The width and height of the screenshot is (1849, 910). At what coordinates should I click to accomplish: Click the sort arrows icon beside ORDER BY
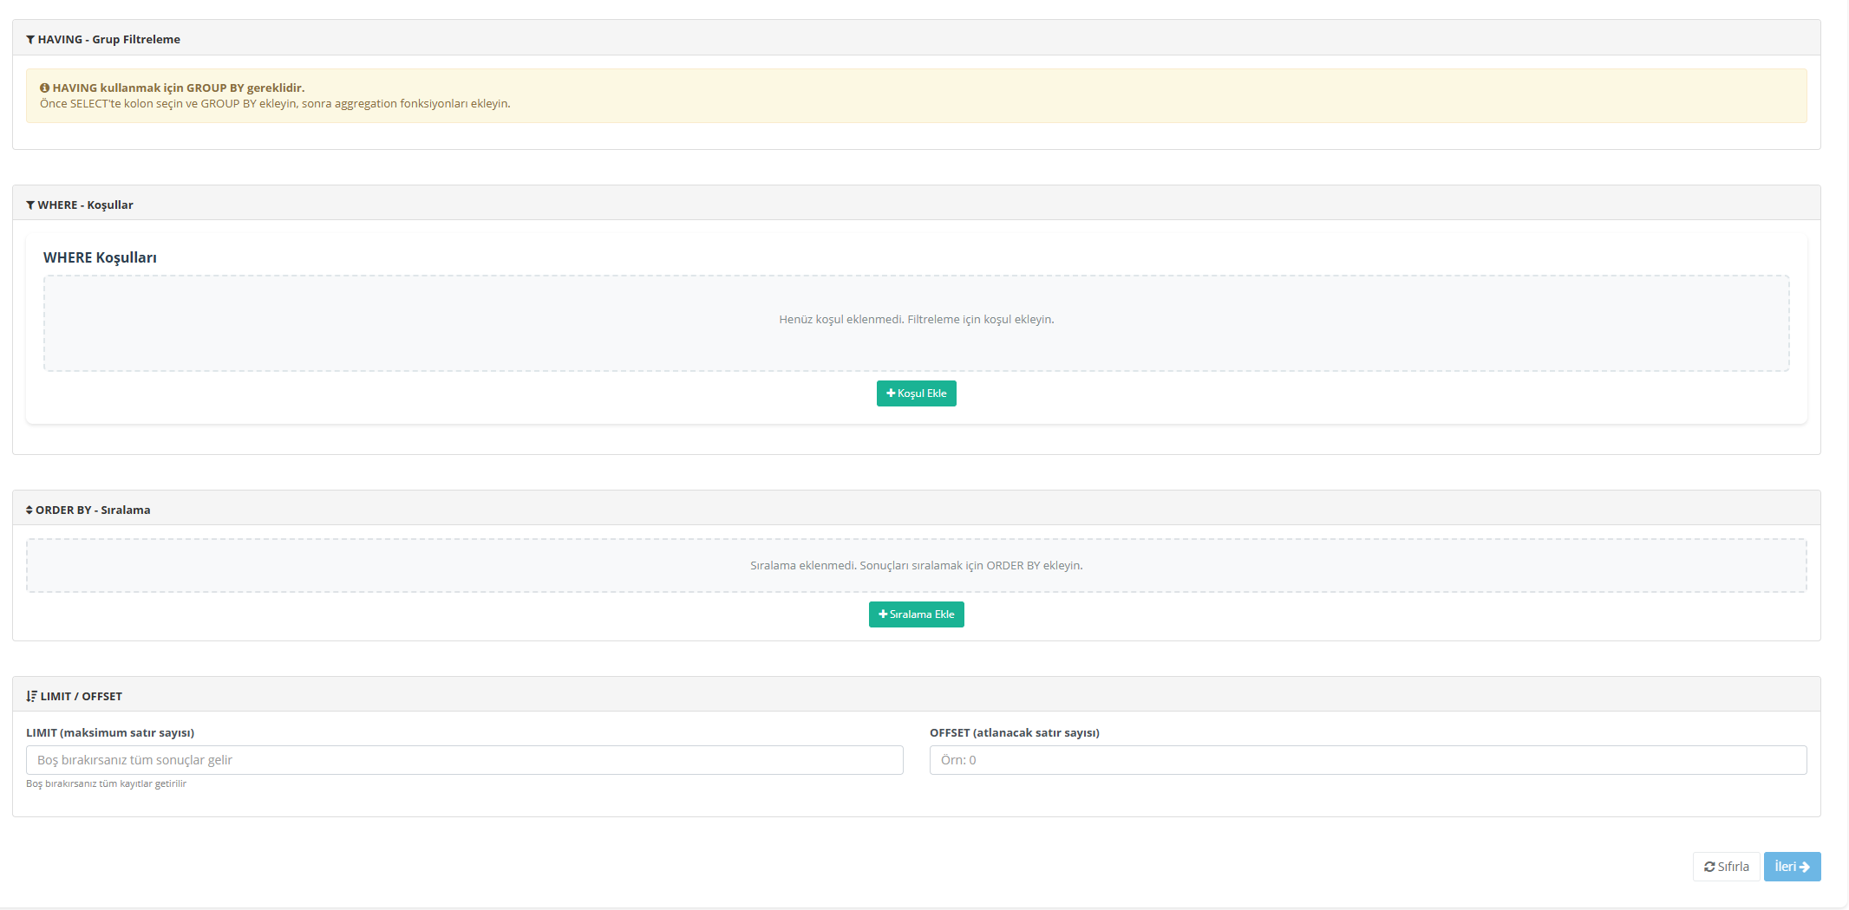[29, 510]
